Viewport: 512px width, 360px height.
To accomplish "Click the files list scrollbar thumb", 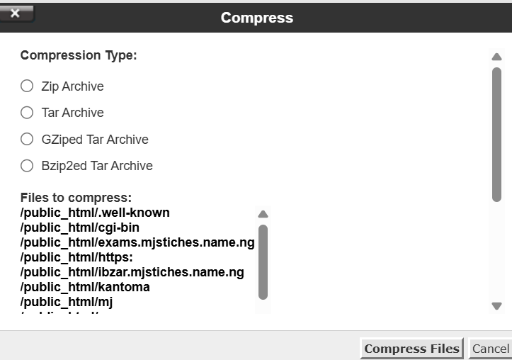I will (263, 261).
